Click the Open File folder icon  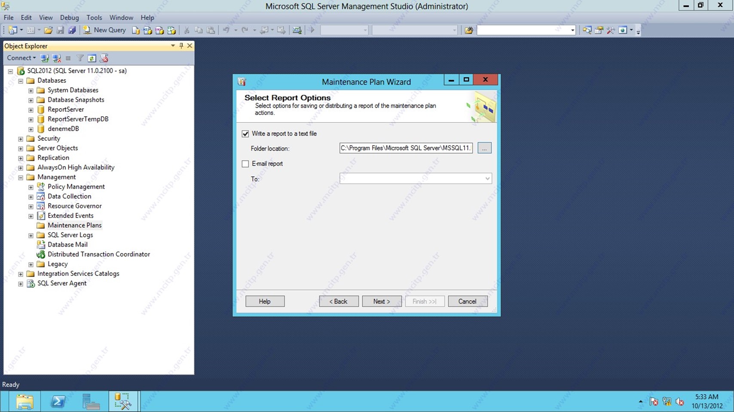pyautogui.click(x=48, y=30)
